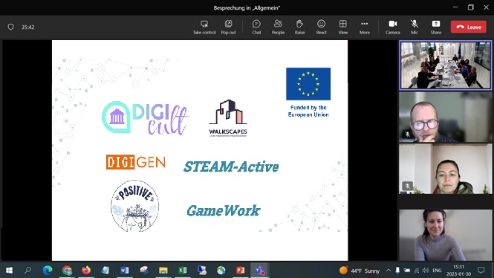Screen dimensions: 494x278
Task: Raise your hand in the meeting
Action: click(299, 27)
